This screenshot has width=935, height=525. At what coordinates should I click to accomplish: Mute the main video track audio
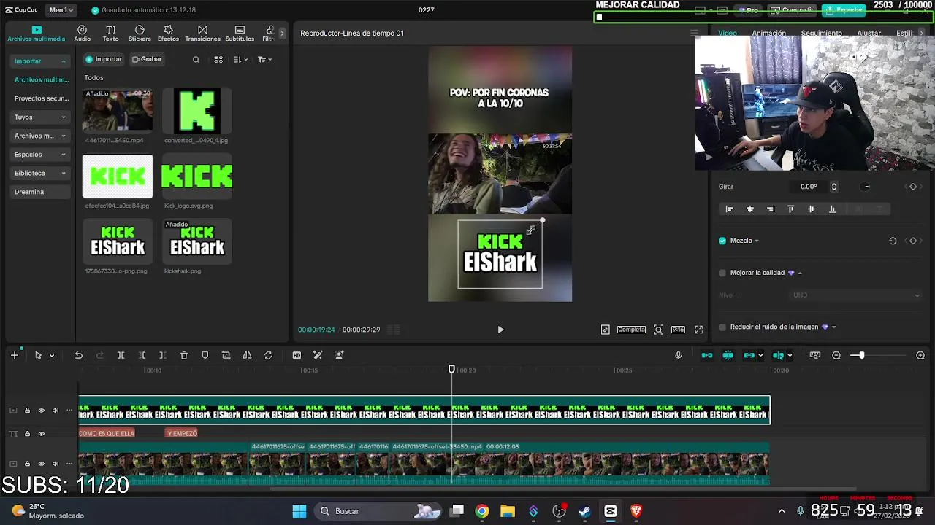click(x=55, y=464)
